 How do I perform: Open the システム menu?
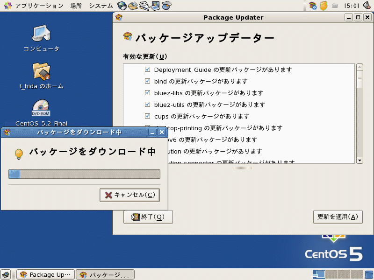[x=101, y=6]
